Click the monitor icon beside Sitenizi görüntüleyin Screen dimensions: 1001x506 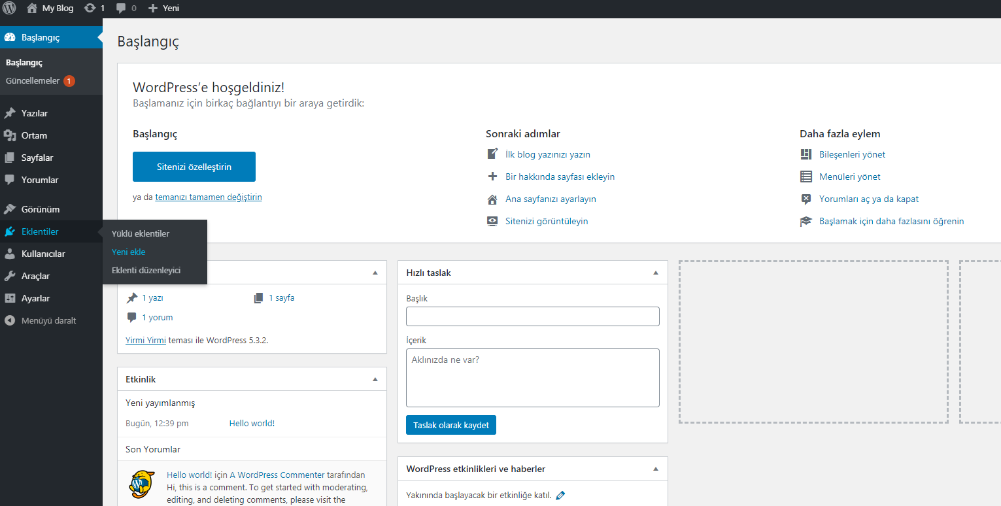(x=493, y=221)
